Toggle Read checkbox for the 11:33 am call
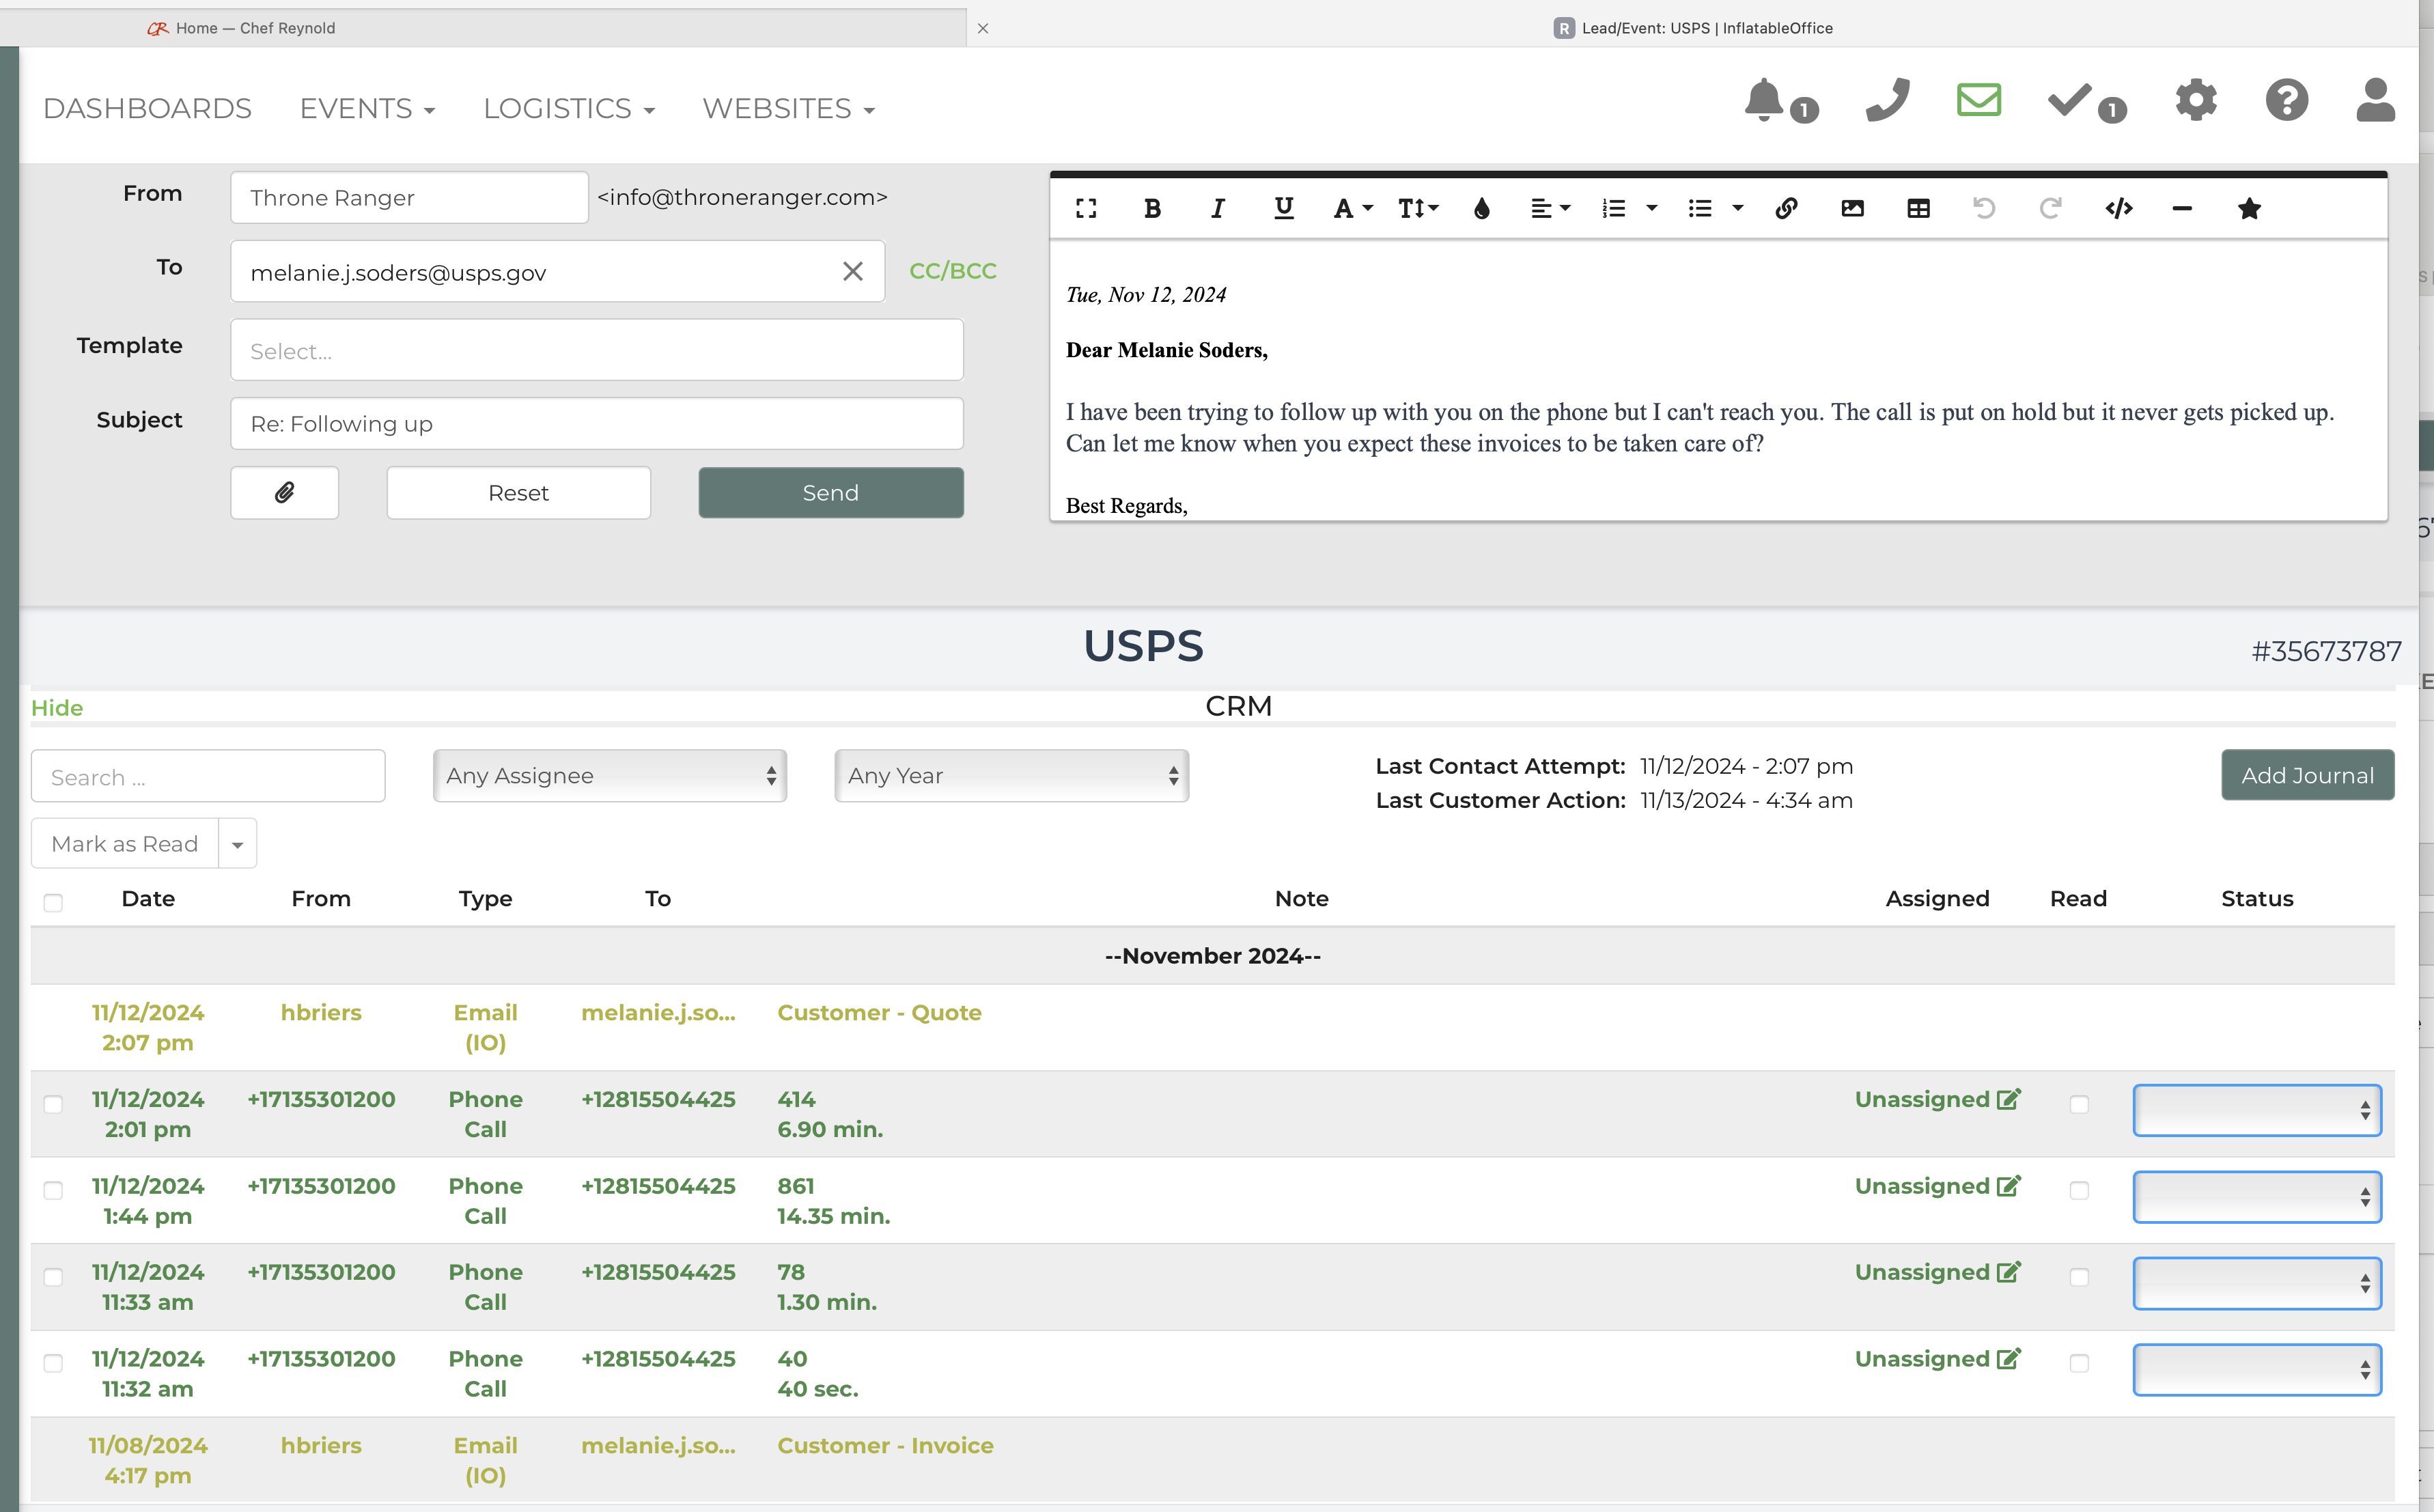This screenshot has height=1512, width=2434. point(2079,1277)
